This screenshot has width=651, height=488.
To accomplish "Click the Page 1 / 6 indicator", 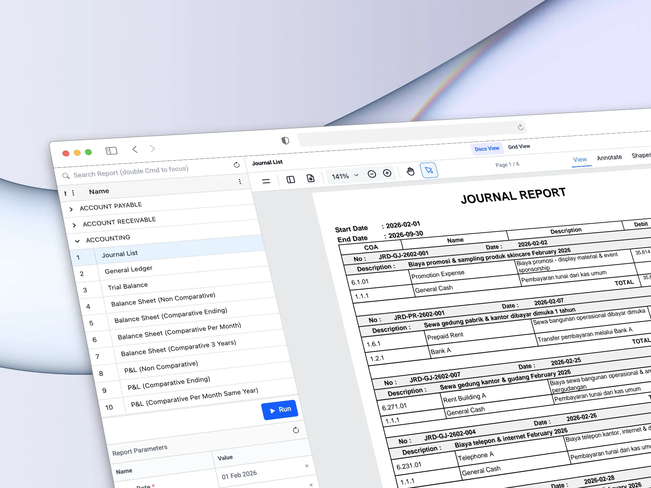I will (507, 164).
